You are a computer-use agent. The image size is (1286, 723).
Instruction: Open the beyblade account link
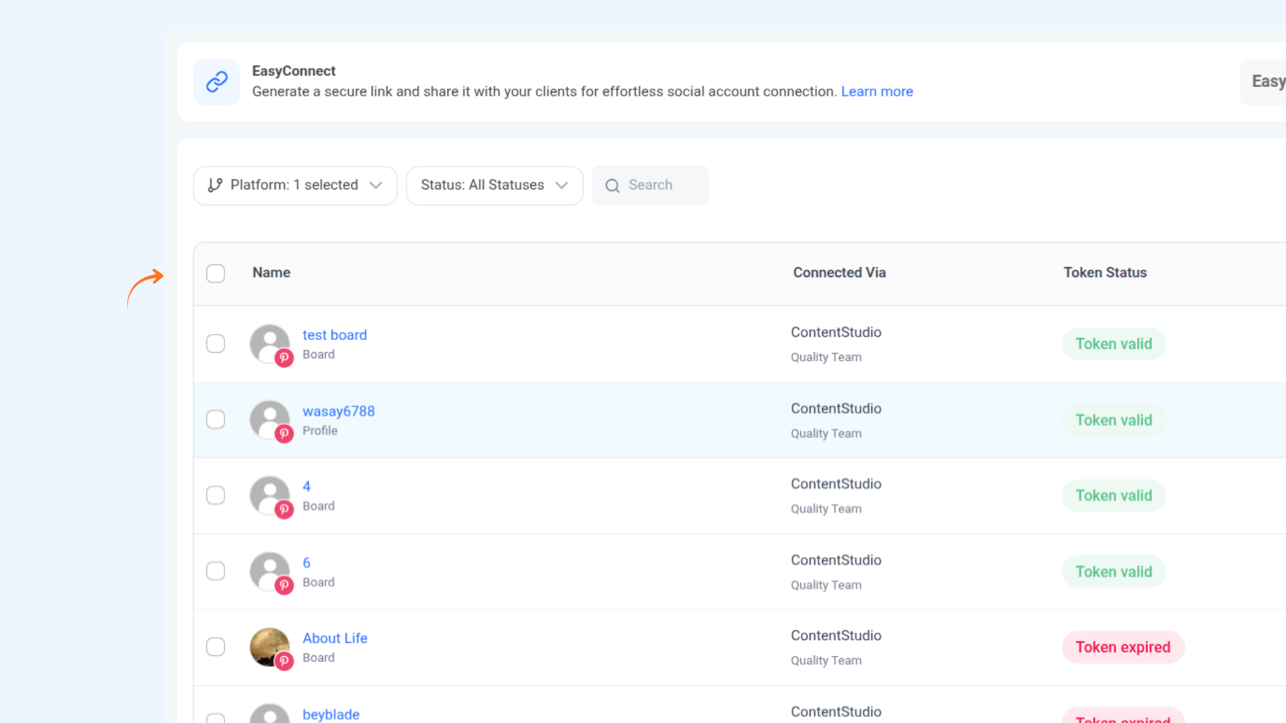click(331, 714)
